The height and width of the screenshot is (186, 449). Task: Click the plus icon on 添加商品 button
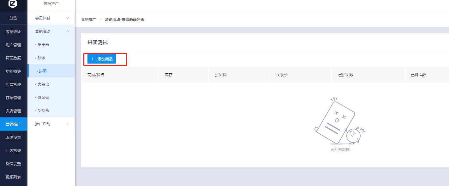[93, 59]
